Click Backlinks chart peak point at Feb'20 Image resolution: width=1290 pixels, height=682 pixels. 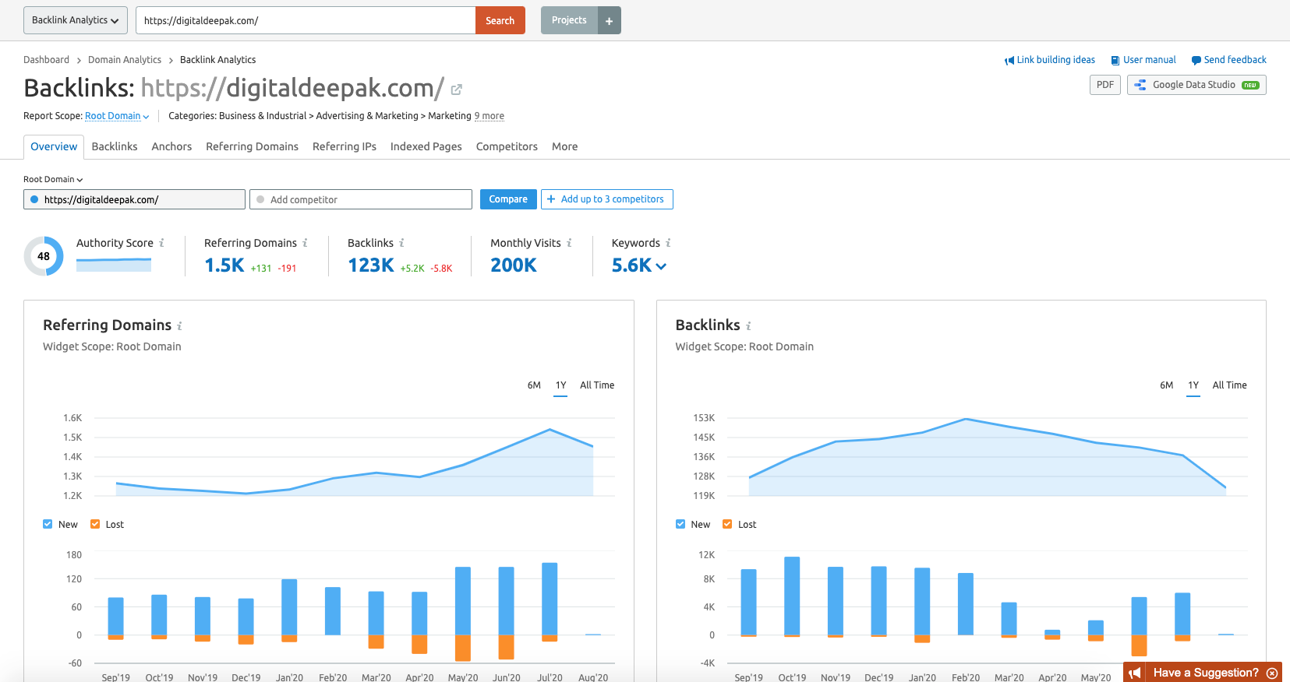966,419
